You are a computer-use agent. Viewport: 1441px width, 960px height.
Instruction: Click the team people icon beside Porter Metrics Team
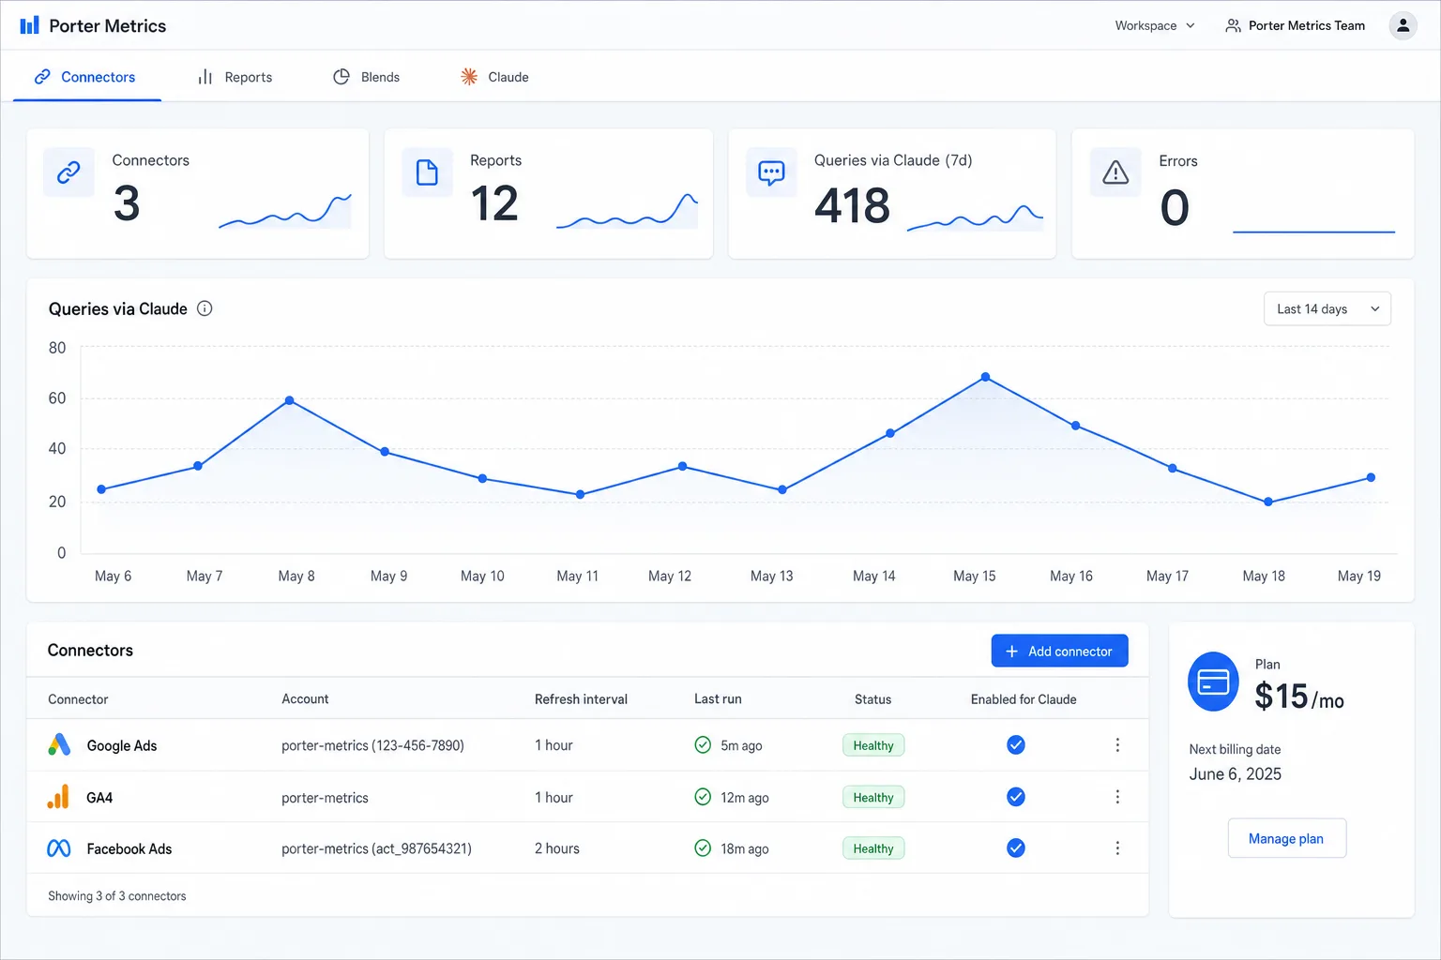click(1233, 25)
